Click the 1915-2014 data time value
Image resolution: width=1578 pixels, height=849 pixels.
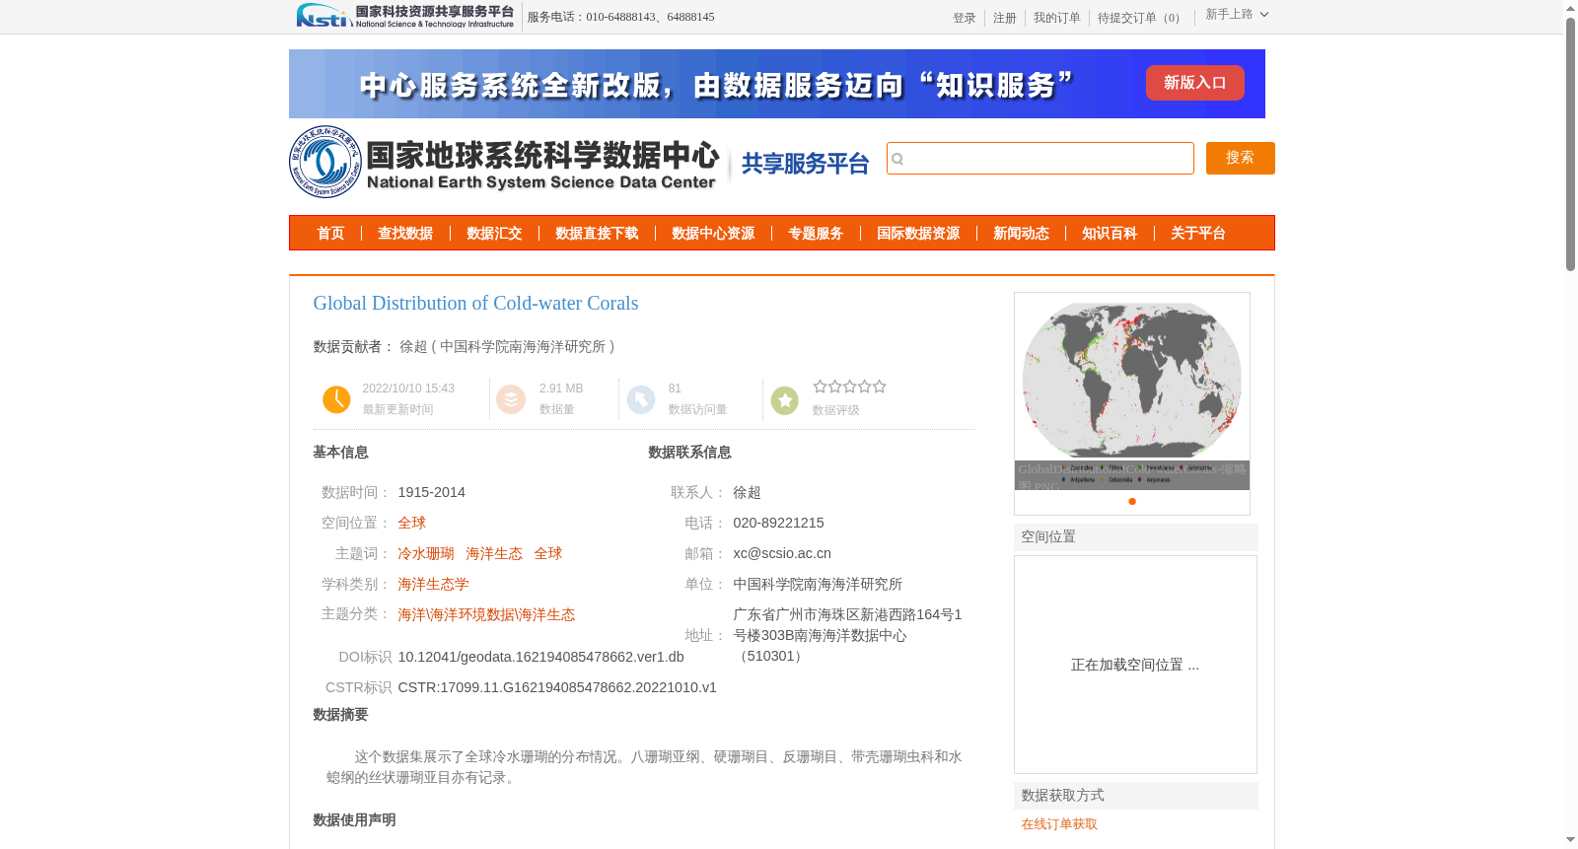pyautogui.click(x=431, y=492)
